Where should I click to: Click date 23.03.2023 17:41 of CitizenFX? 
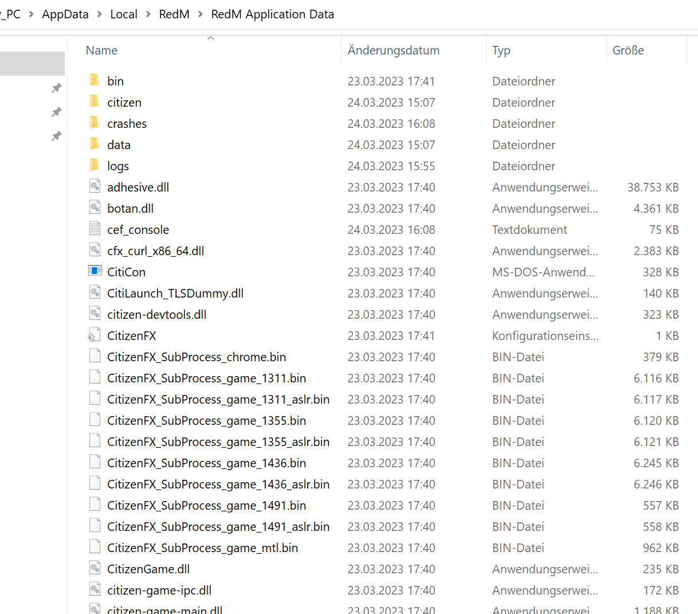coord(391,335)
